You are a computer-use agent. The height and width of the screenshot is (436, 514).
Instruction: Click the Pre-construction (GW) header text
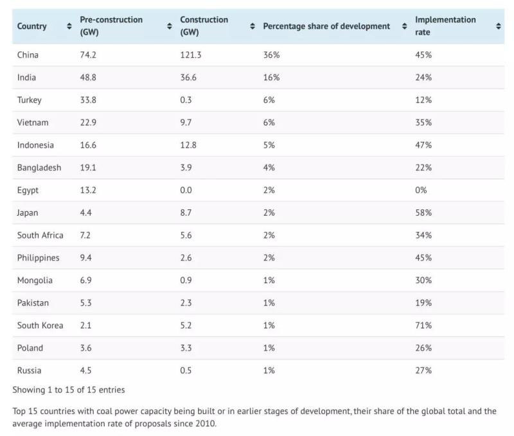[x=111, y=26]
